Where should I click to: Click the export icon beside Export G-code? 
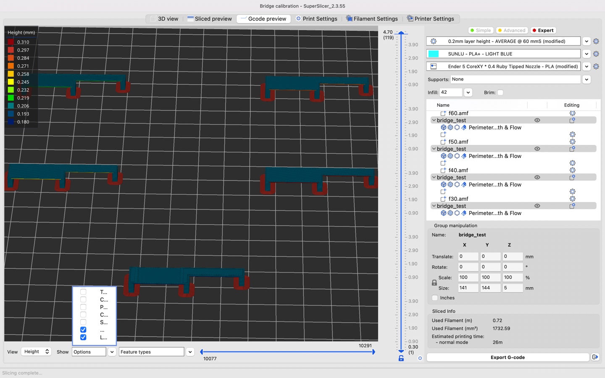(595, 357)
